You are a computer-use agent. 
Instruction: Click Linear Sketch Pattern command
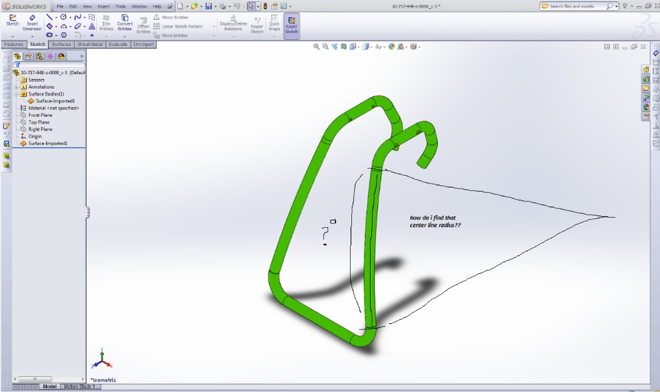pos(178,26)
